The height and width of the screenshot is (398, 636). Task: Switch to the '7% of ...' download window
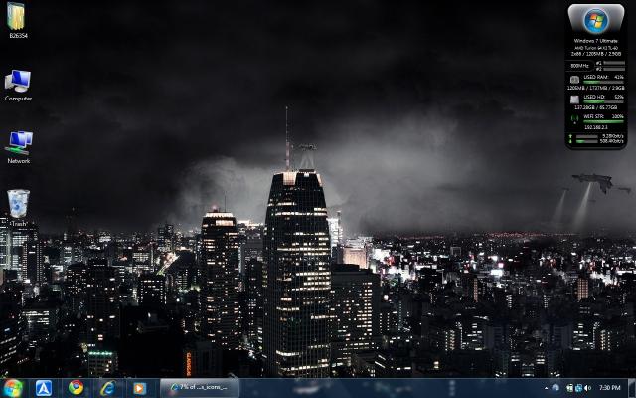pos(200,388)
